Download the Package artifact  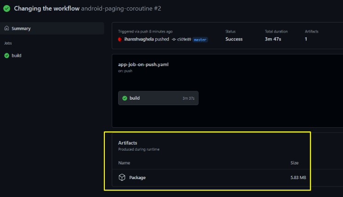pyautogui.click(x=137, y=178)
